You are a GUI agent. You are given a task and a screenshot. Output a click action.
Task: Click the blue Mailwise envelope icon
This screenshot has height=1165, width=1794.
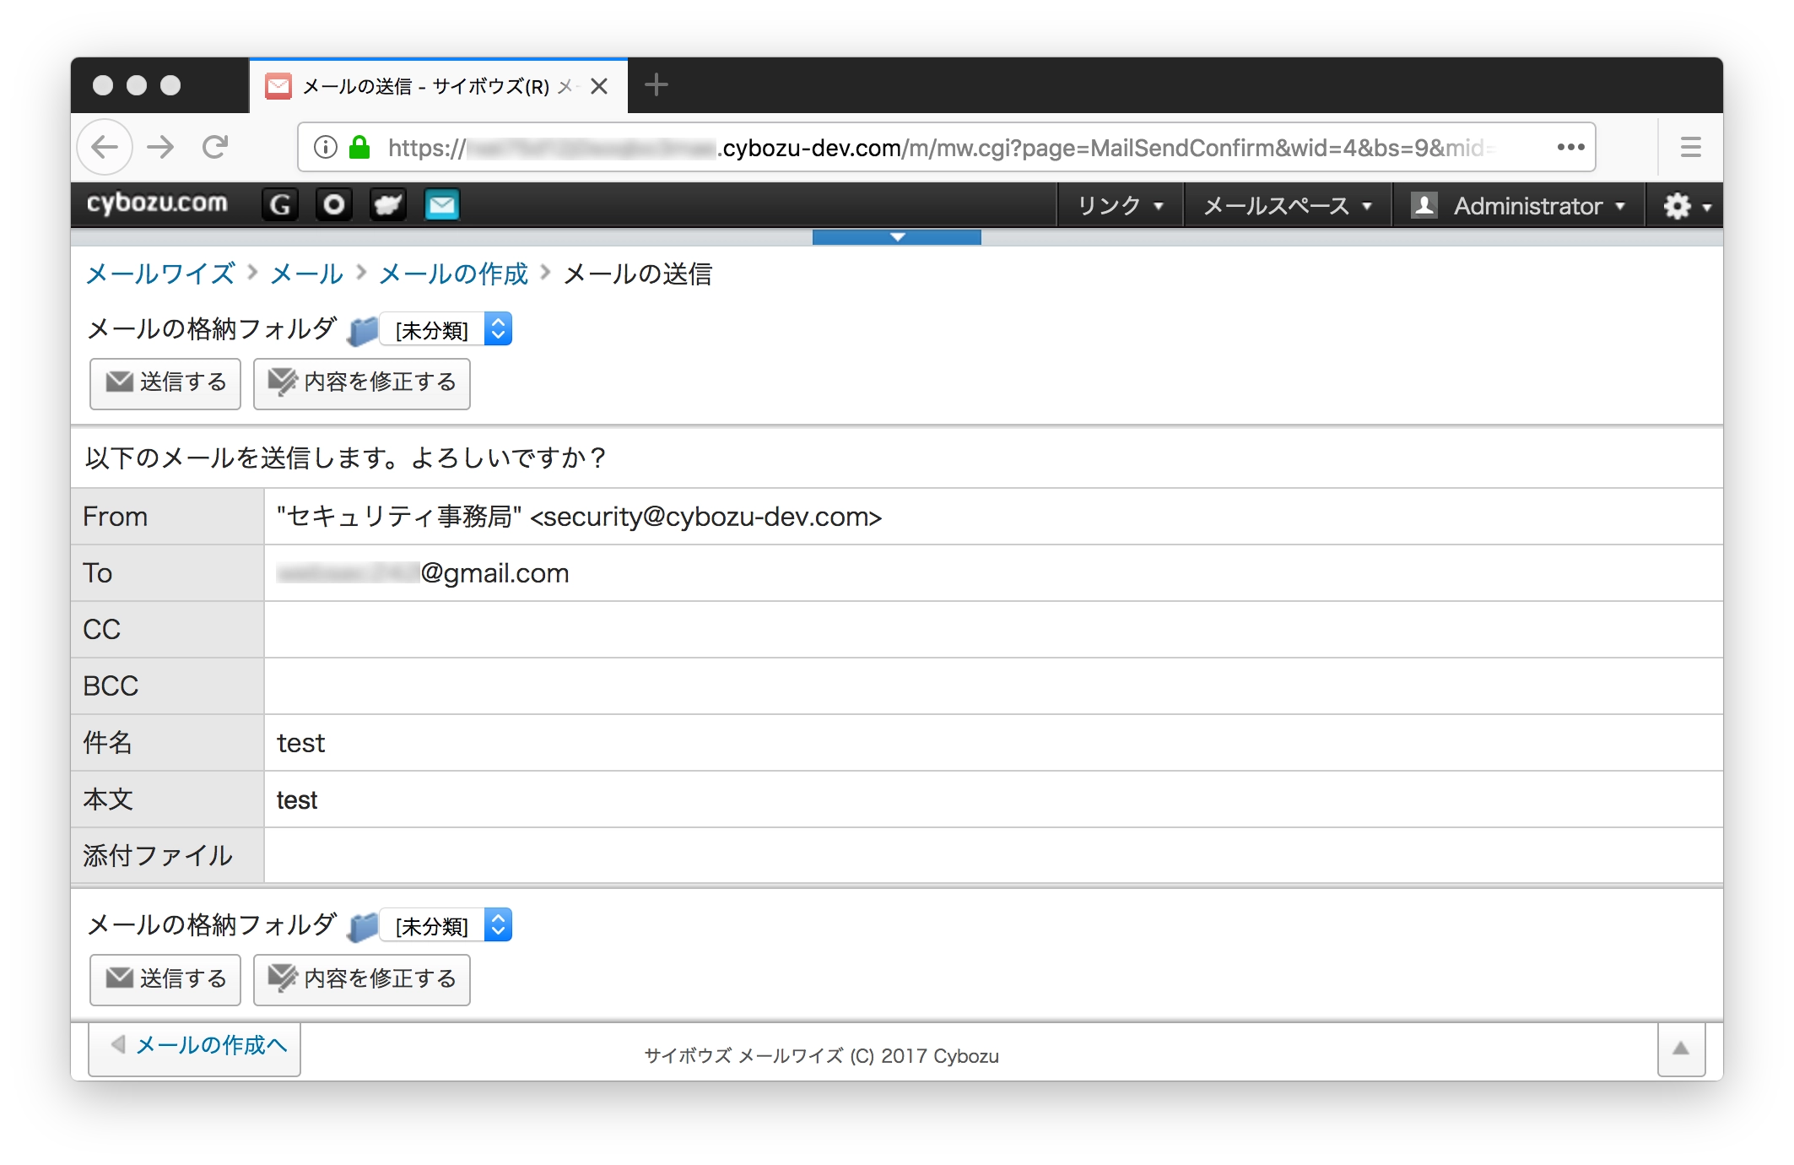point(441,205)
